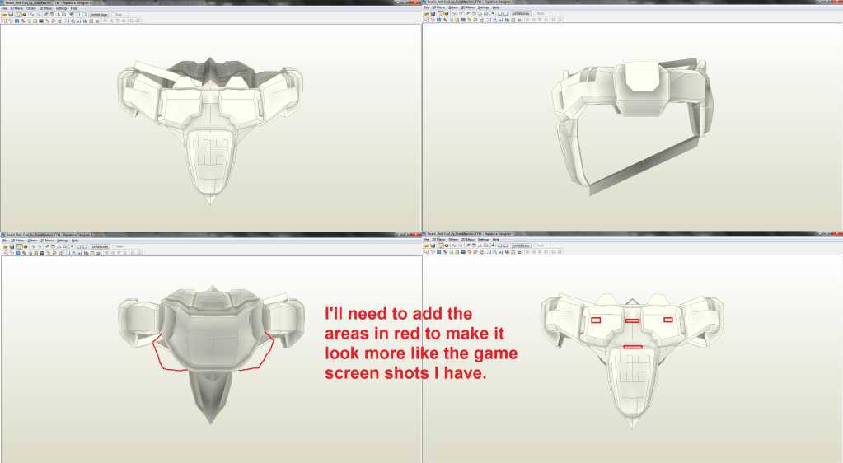Click the 3D belt model in top-right window
Image resolution: width=843 pixels, height=463 pixels.
click(633, 126)
